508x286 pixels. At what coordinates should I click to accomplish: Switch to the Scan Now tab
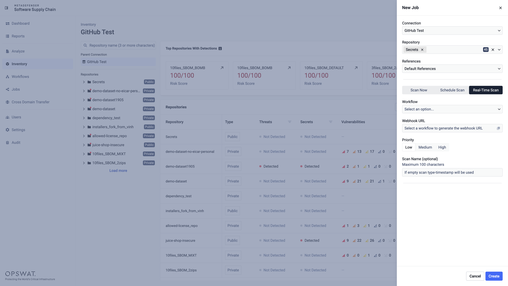tap(419, 90)
